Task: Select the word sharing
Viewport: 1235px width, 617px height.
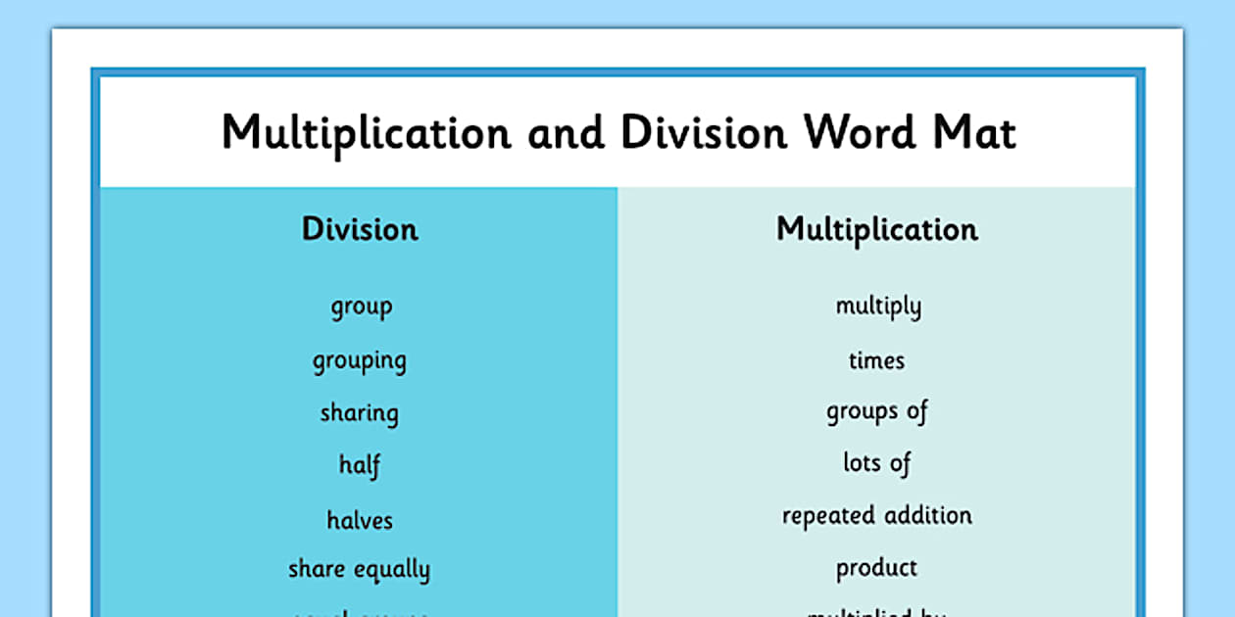Action: pyautogui.click(x=359, y=412)
